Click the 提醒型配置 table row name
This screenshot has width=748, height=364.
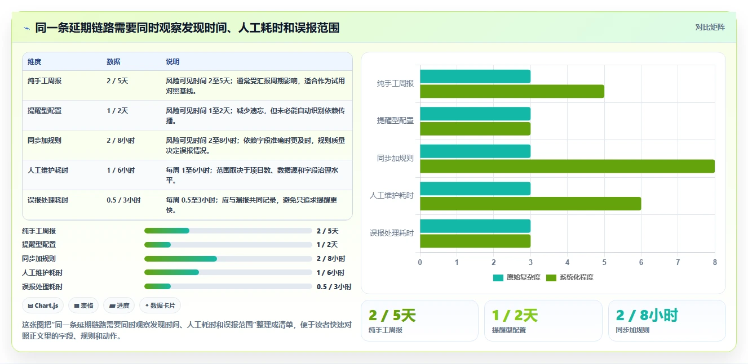pos(45,110)
